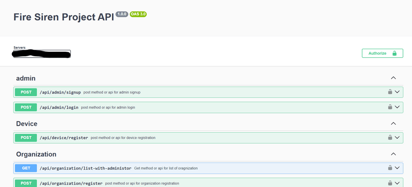The height and width of the screenshot is (187, 412).
Task: Click lock icon on /api/organization/register row
Action: 390,183
